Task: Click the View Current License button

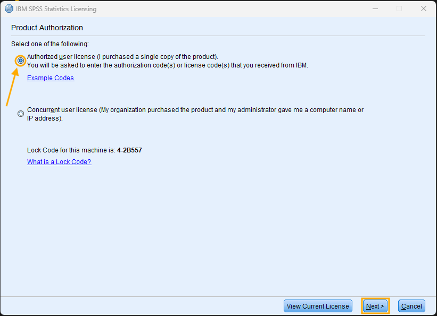Action: [318, 306]
